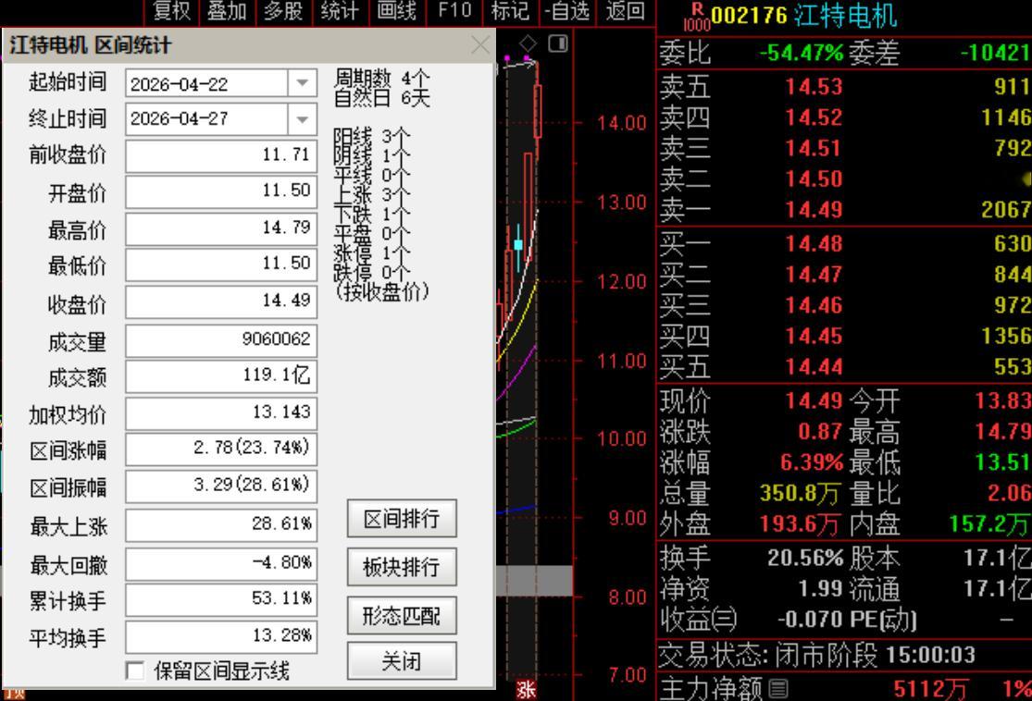
Task: Click the 关闭 button in dialog
Action: click(402, 661)
